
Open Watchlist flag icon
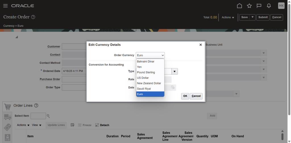tap(259, 6)
